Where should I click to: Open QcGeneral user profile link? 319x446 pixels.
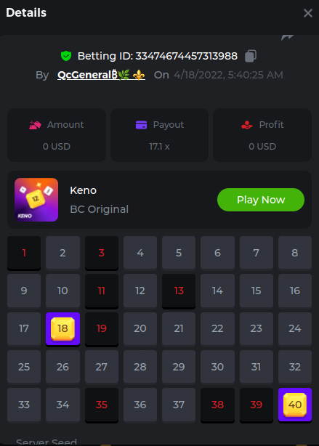point(101,75)
